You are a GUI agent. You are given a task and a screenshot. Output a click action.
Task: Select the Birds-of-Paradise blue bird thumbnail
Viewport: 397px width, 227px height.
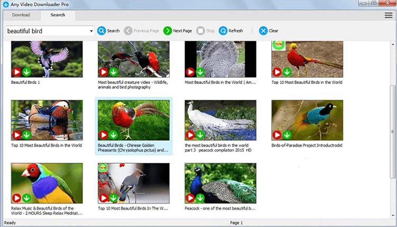307,120
